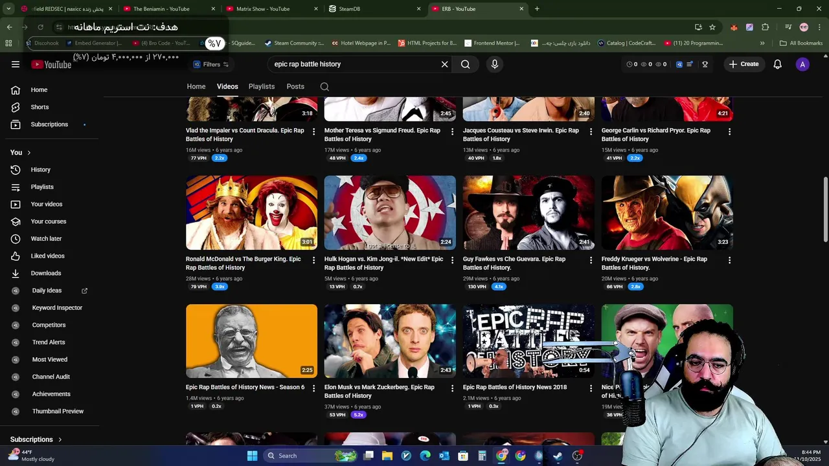Open the Mother Teresa vs Sigmund Freud options menu

point(452,131)
